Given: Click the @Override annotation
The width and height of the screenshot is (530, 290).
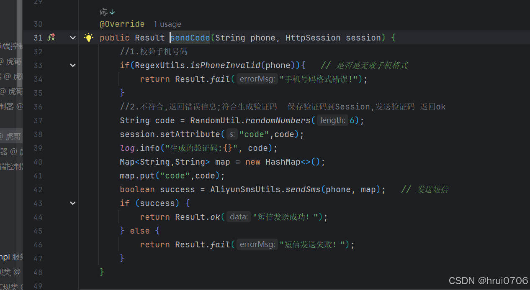Looking at the screenshot, I should click(x=122, y=24).
